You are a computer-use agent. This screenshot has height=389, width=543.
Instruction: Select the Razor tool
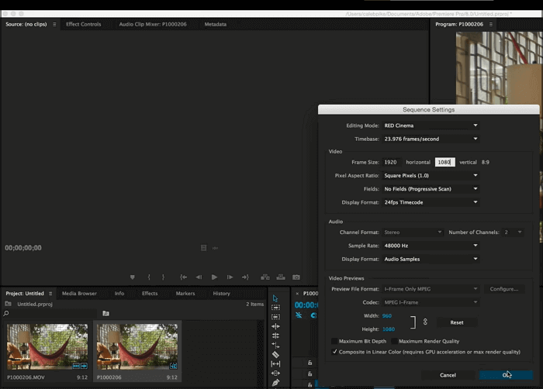tap(275, 354)
